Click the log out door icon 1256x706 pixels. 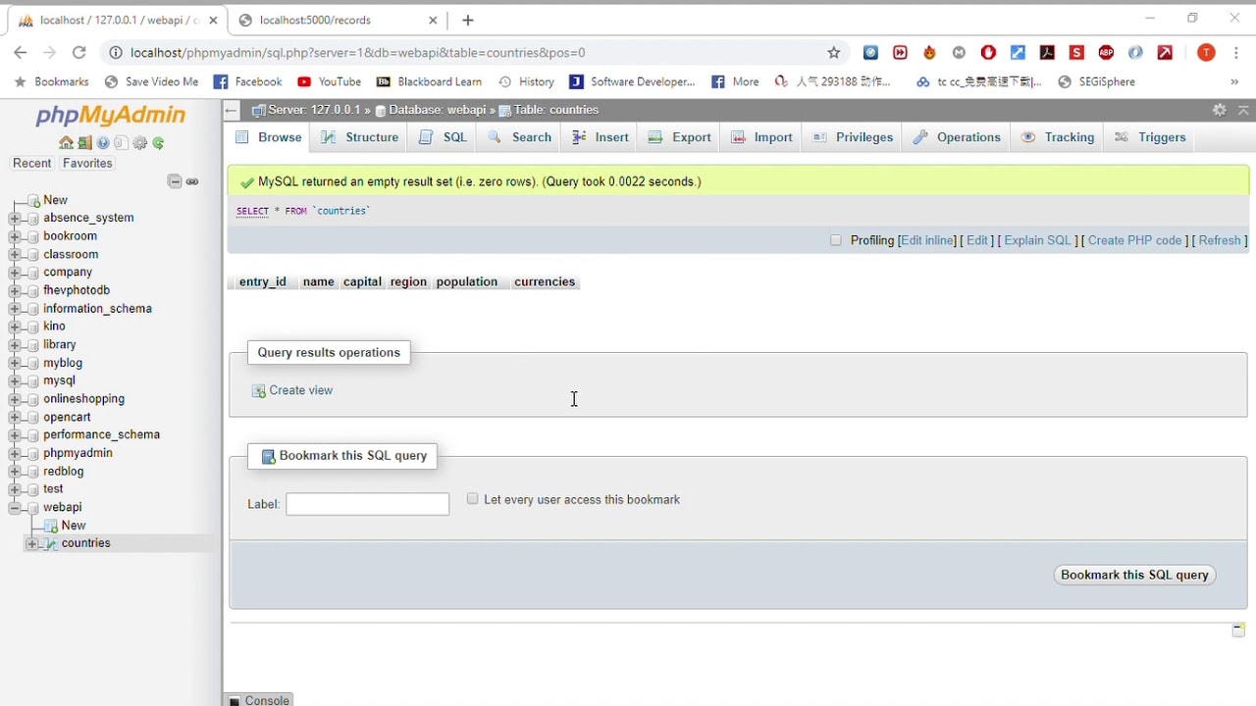click(84, 143)
